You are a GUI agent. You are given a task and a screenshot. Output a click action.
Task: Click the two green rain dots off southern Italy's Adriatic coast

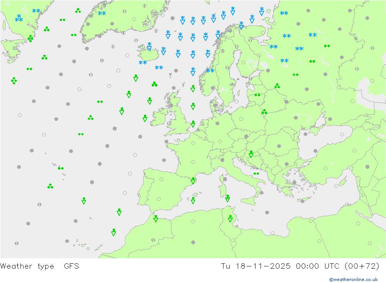coord(256,174)
